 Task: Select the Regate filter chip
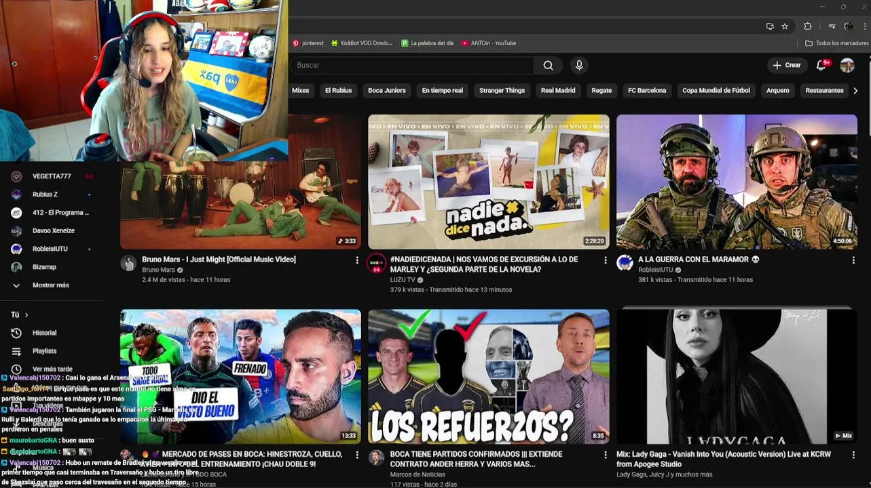pos(601,90)
